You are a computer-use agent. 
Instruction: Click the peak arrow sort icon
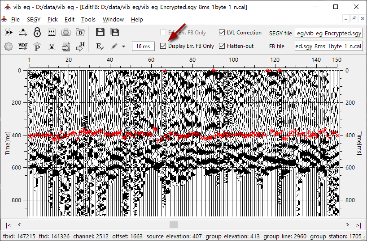click(x=23, y=33)
